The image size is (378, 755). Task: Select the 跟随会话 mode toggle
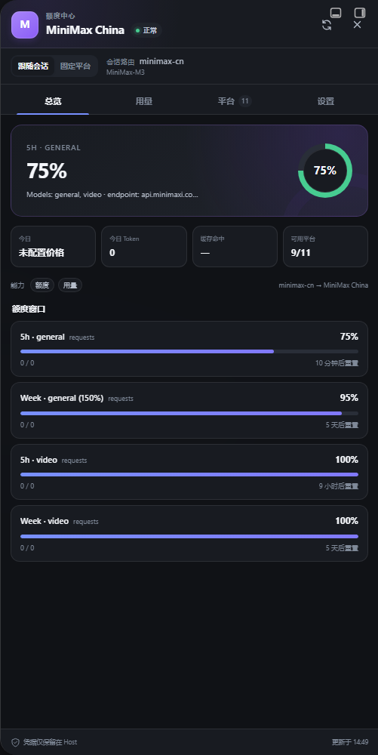pyautogui.click(x=33, y=66)
